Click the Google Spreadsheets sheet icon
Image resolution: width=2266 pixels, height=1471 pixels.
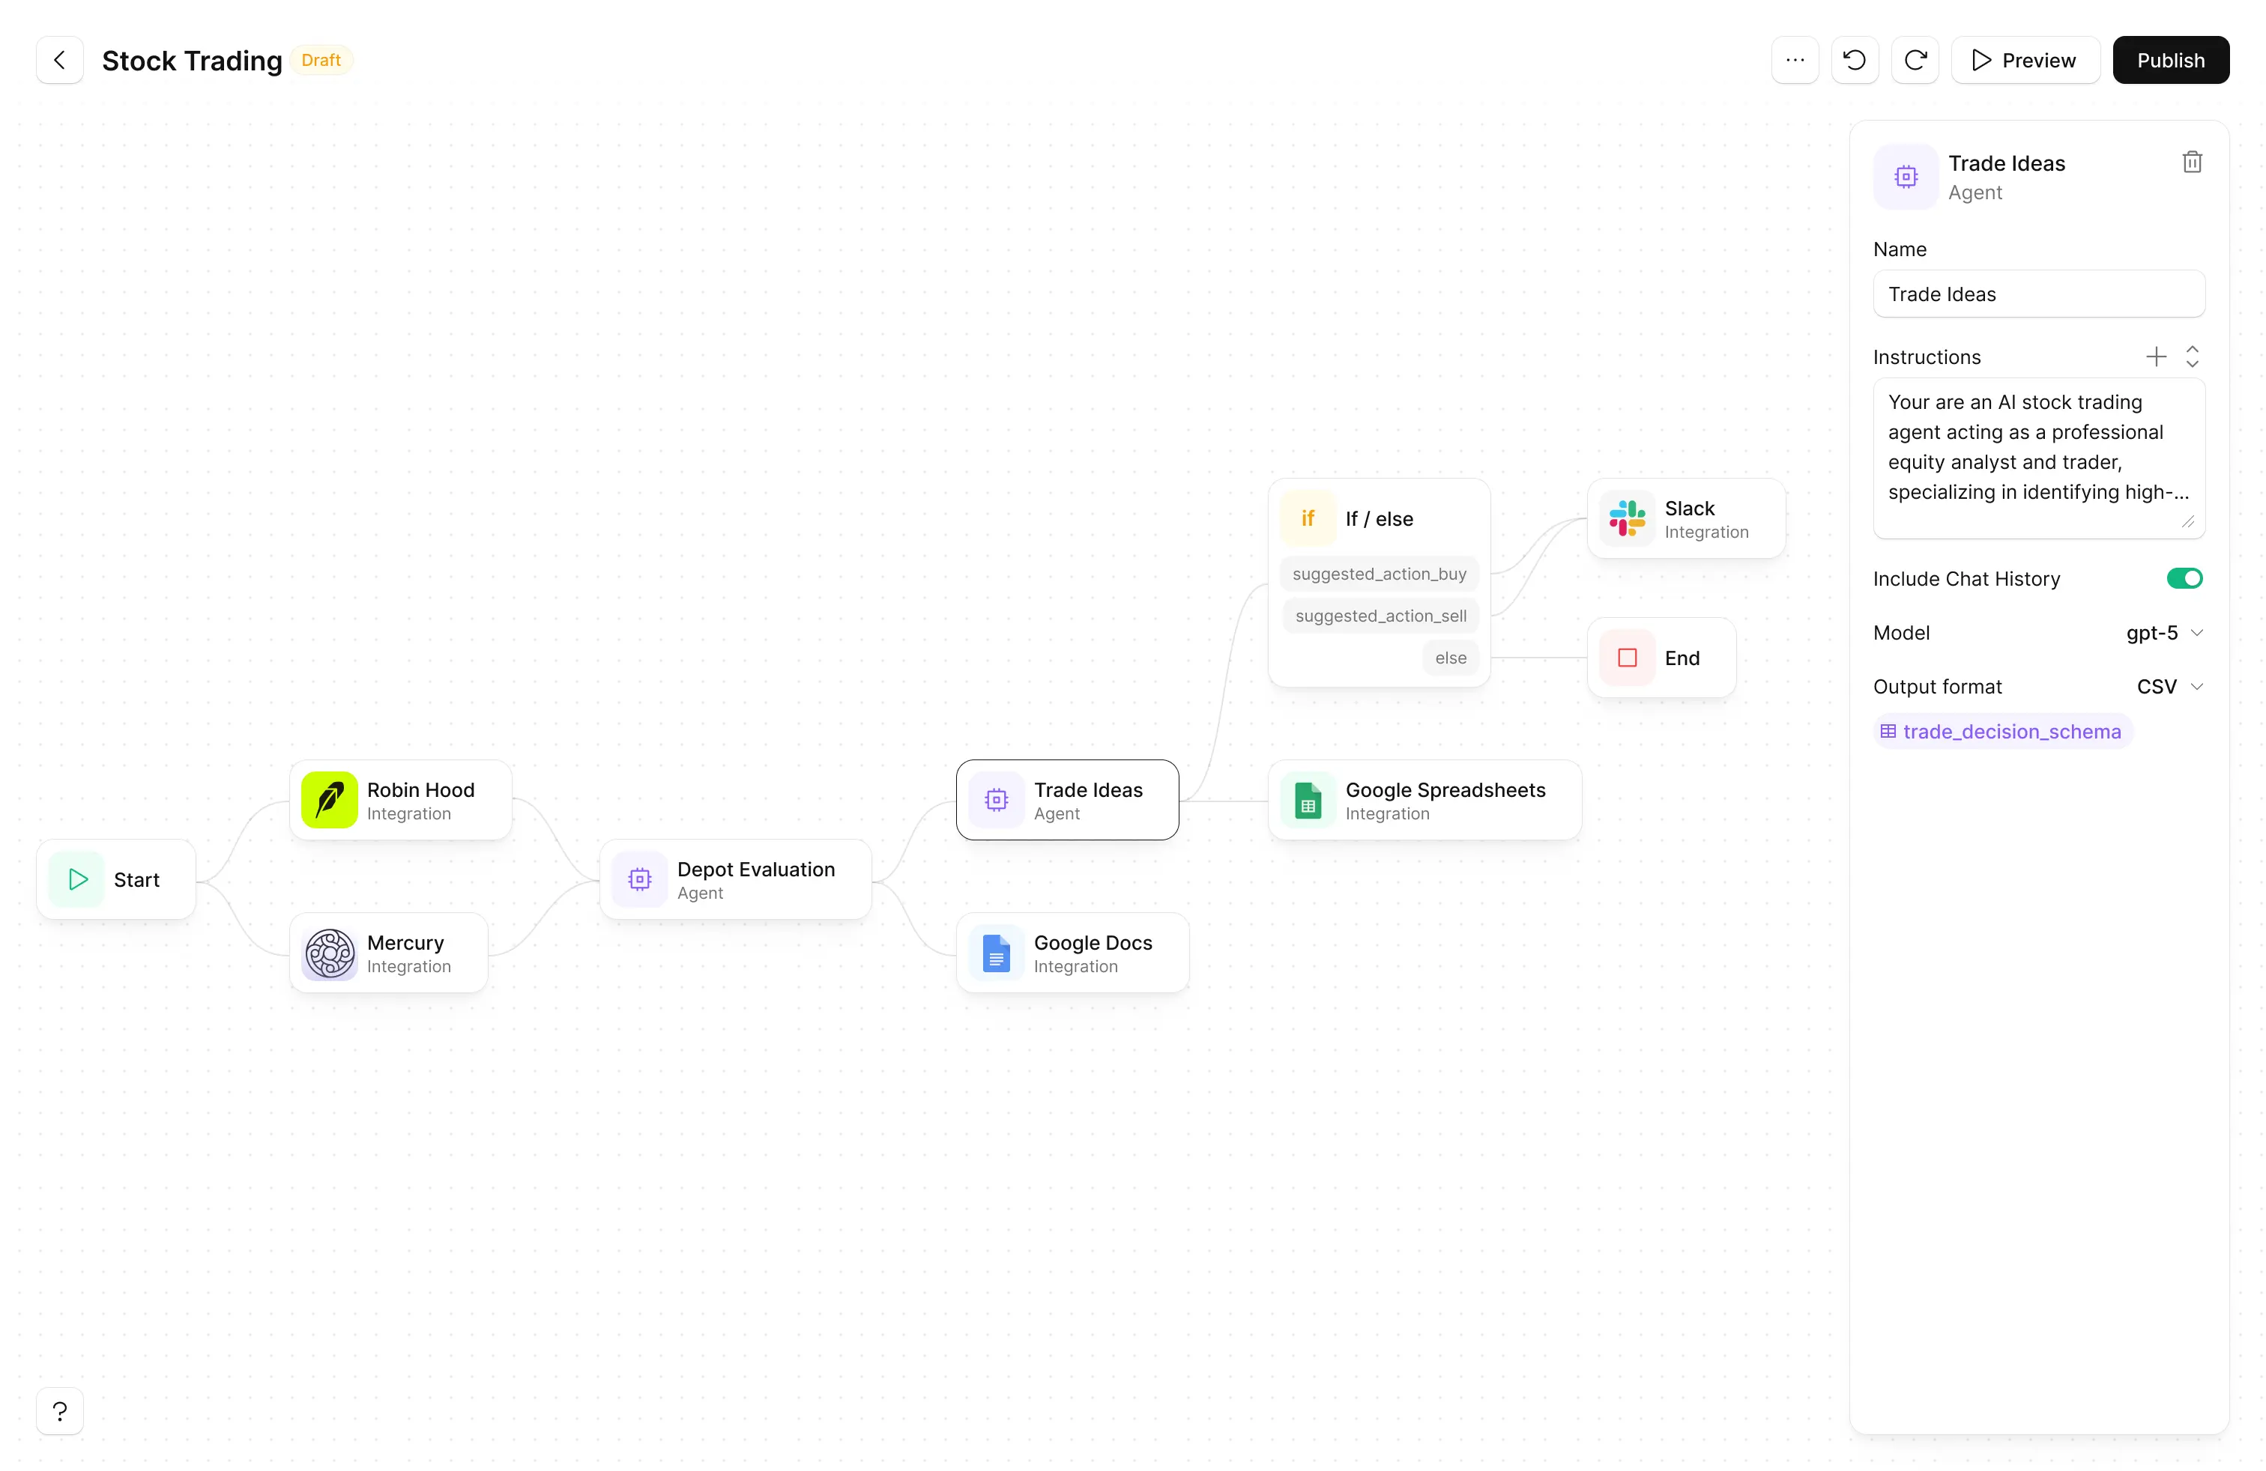coord(1308,799)
